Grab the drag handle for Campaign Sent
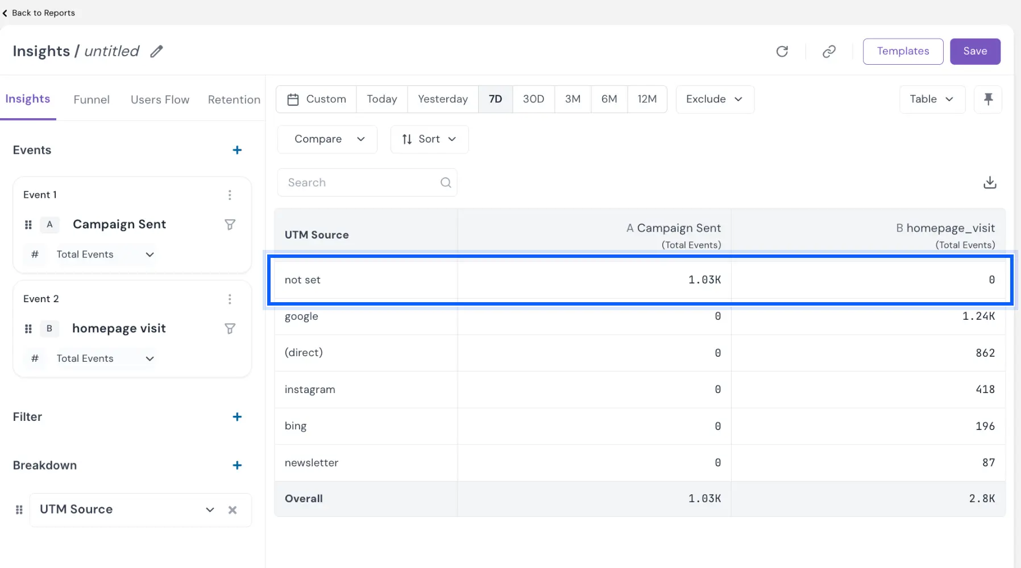This screenshot has height=568, width=1021. (x=28, y=224)
